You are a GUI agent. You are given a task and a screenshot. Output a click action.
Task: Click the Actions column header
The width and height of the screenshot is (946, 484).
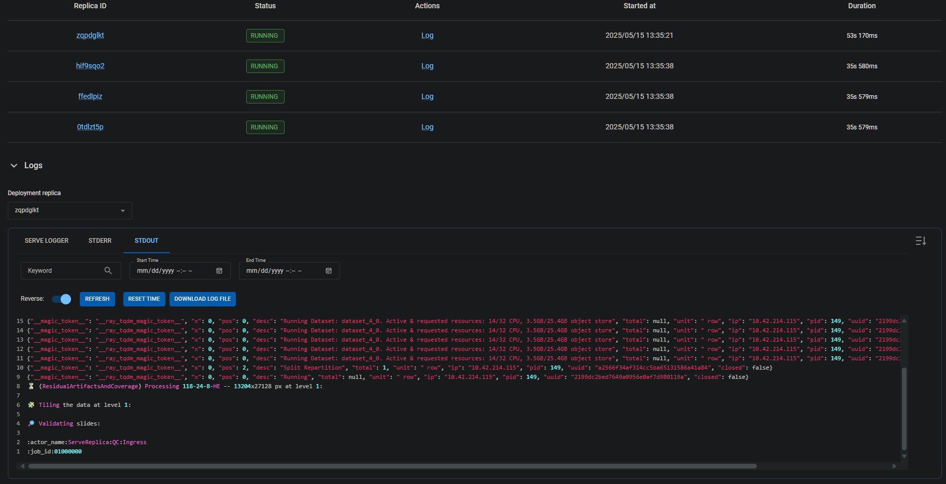tap(427, 6)
